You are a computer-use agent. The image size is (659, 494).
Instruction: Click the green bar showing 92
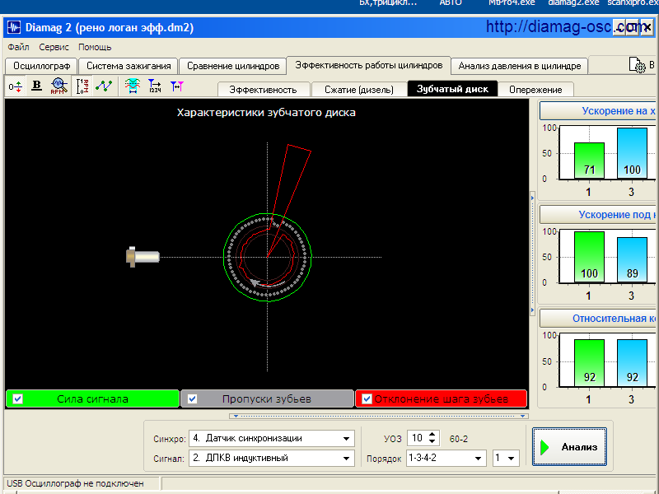[589, 363]
